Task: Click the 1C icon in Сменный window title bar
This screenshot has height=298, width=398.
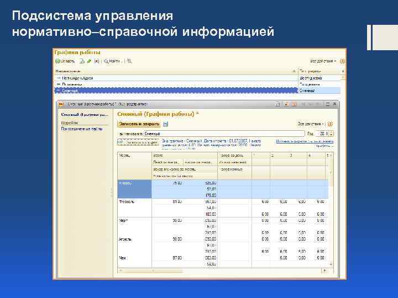Action: pyautogui.click(x=61, y=104)
